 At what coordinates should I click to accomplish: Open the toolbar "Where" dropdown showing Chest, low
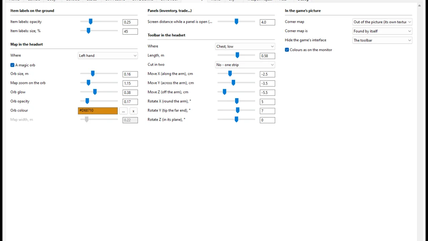245,46
